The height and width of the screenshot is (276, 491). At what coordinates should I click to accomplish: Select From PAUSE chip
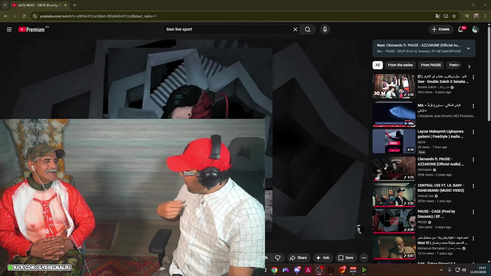(431, 65)
